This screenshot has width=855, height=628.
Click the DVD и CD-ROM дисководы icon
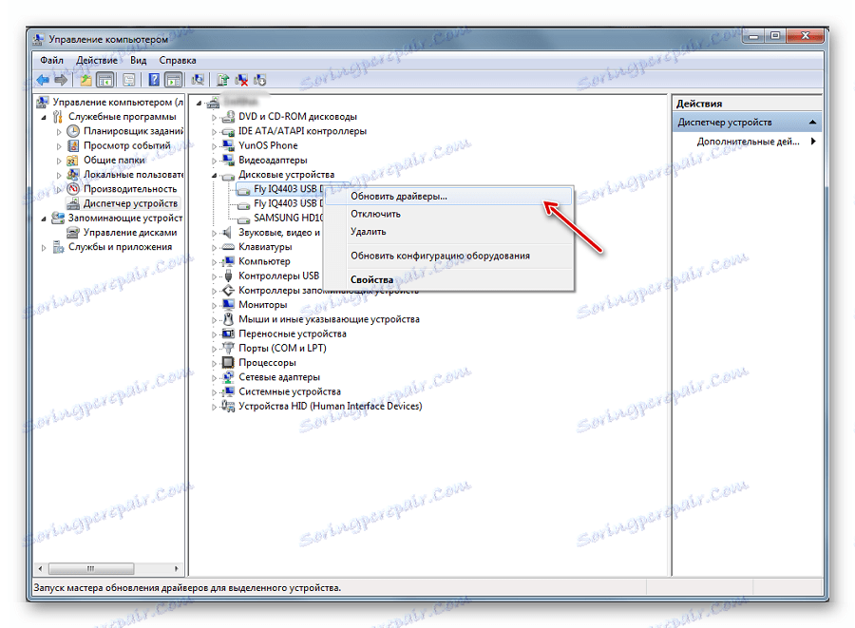228,117
